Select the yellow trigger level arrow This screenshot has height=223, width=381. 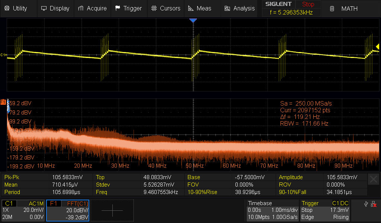point(377,46)
